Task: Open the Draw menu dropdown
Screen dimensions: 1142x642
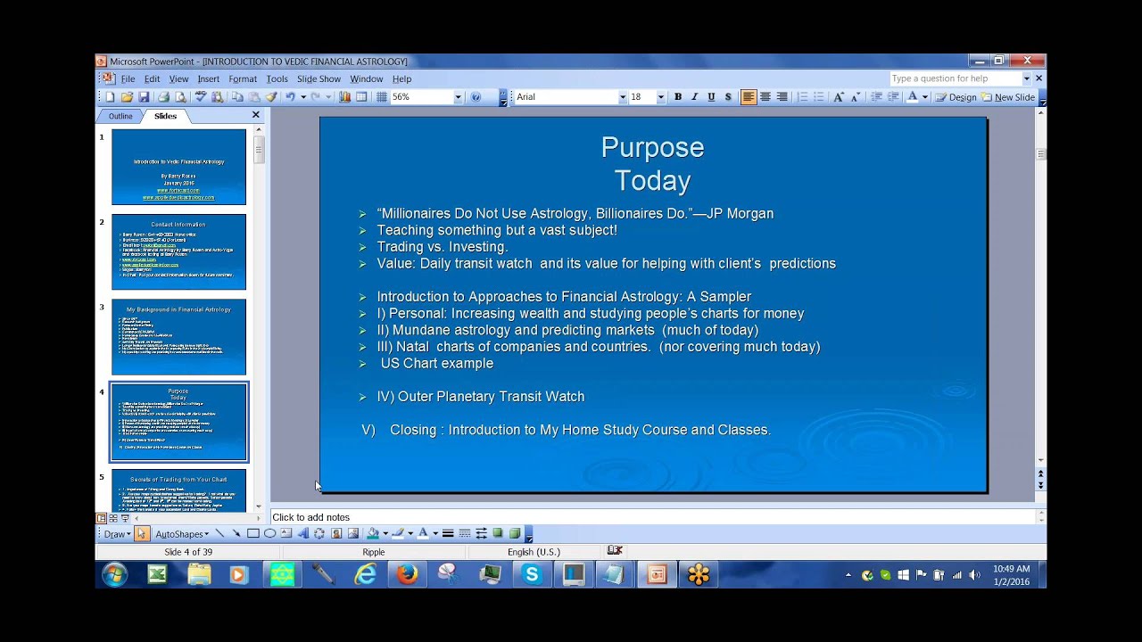Action: (x=116, y=533)
